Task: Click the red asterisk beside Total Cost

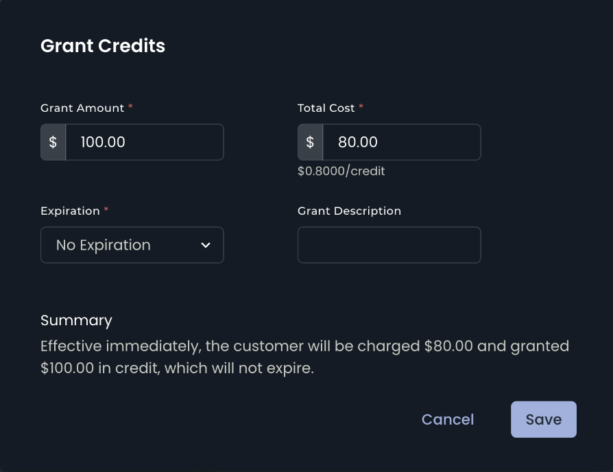Action: point(361,108)
